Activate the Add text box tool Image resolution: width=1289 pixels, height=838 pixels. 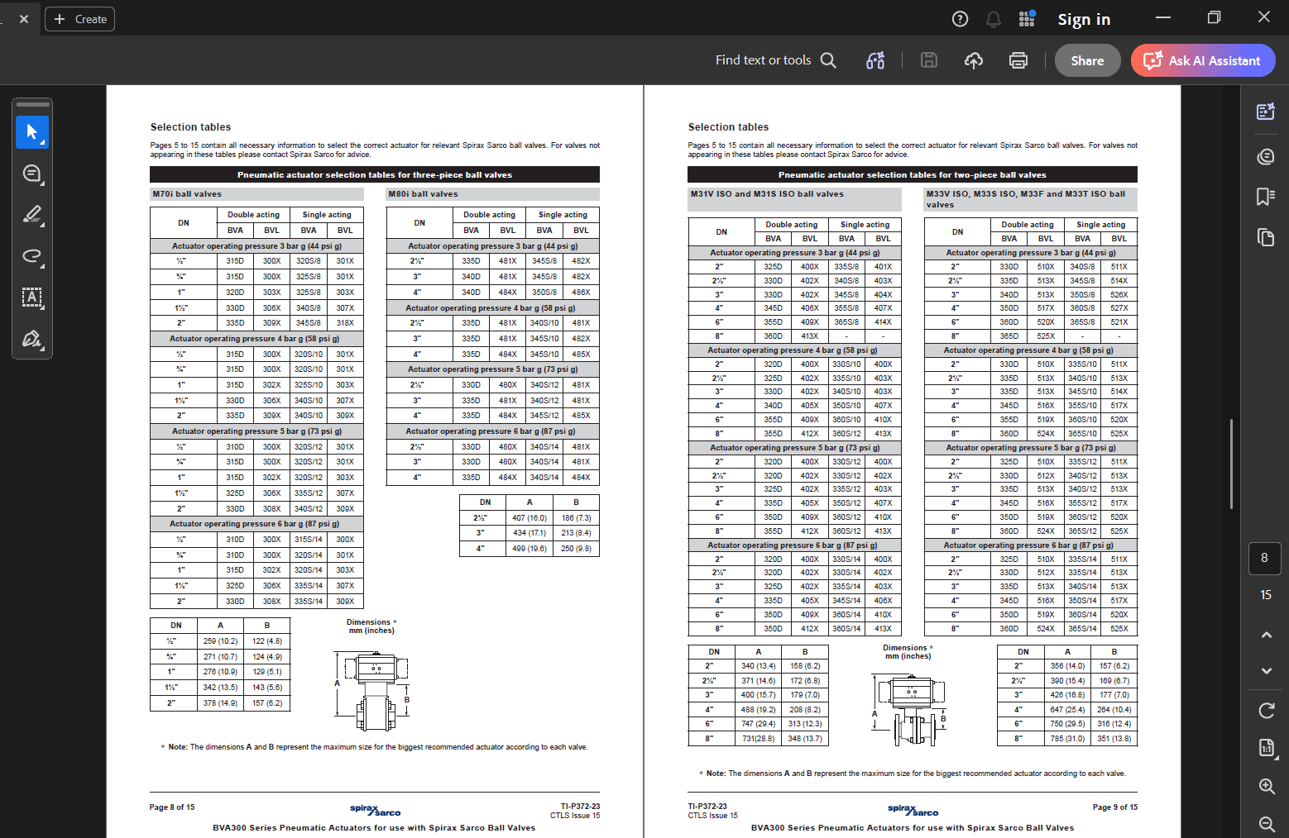32,298
